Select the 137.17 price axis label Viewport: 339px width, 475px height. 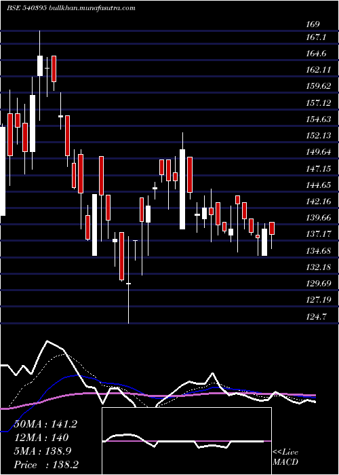click(x=319, y=234)
